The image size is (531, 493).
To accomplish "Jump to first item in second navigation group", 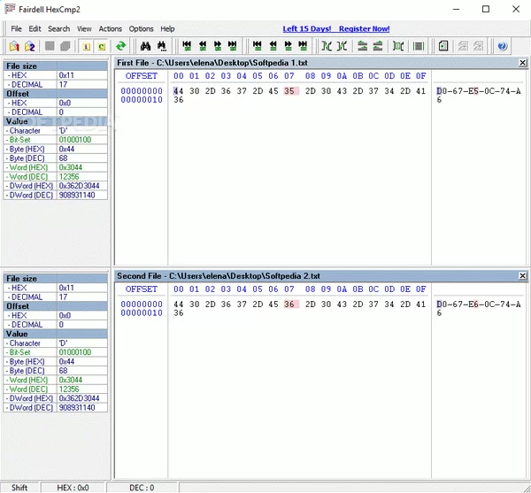I will click(x=258, y=46).
